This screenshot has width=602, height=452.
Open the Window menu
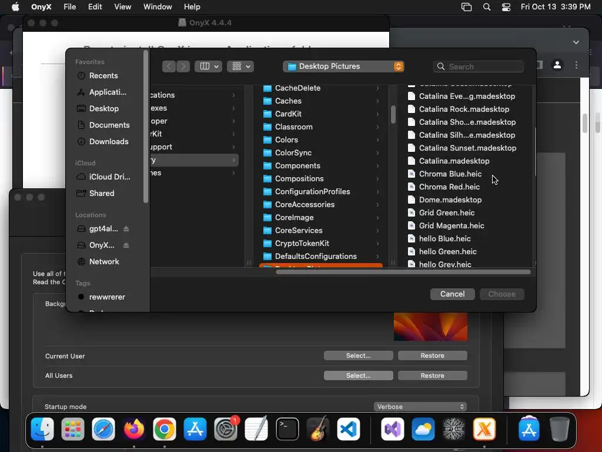coord(158,7)
